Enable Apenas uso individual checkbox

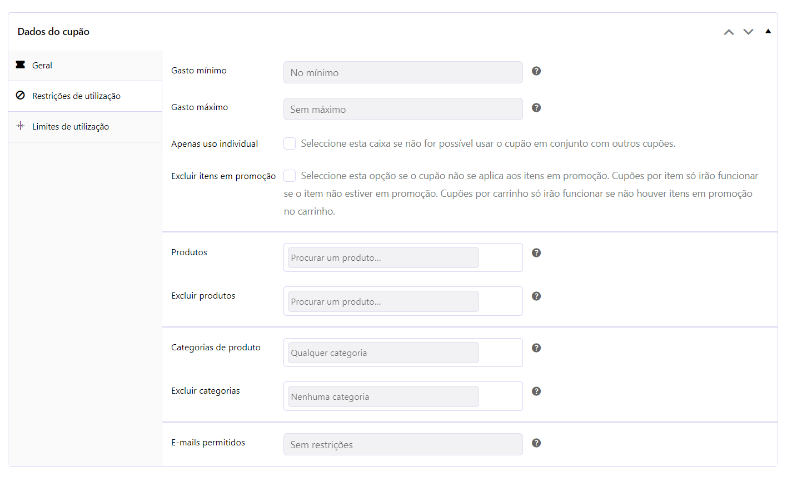point(290,143)
